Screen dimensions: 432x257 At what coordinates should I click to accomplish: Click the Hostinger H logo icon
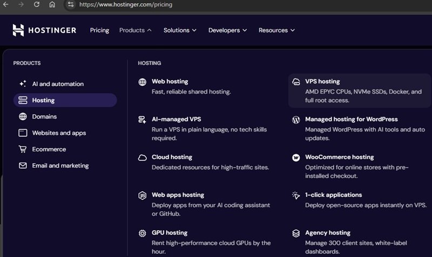(x=18, y=30)
